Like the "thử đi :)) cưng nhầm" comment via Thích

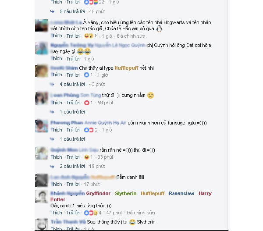57,103
